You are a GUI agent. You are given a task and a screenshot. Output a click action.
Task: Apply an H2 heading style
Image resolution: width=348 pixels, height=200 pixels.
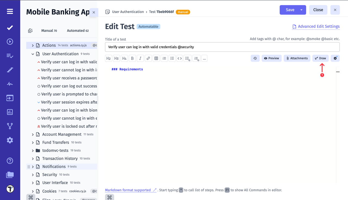108,58
